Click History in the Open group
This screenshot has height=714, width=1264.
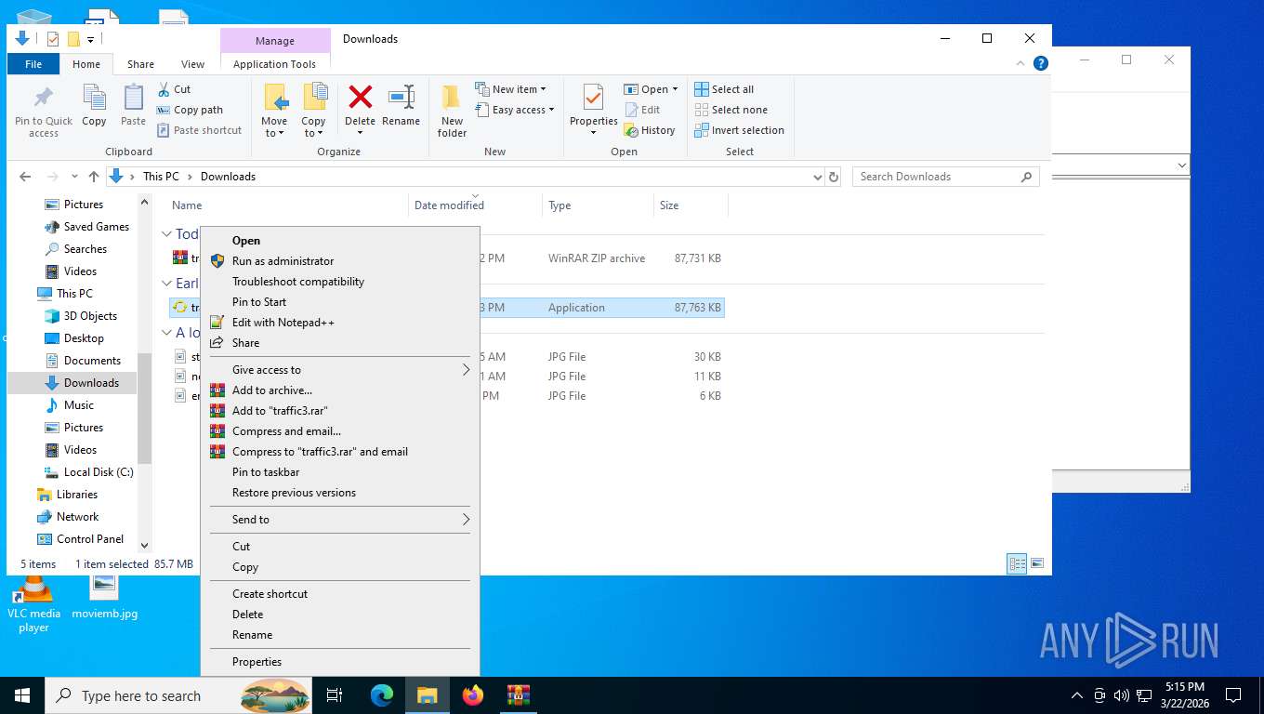(650, 130)
